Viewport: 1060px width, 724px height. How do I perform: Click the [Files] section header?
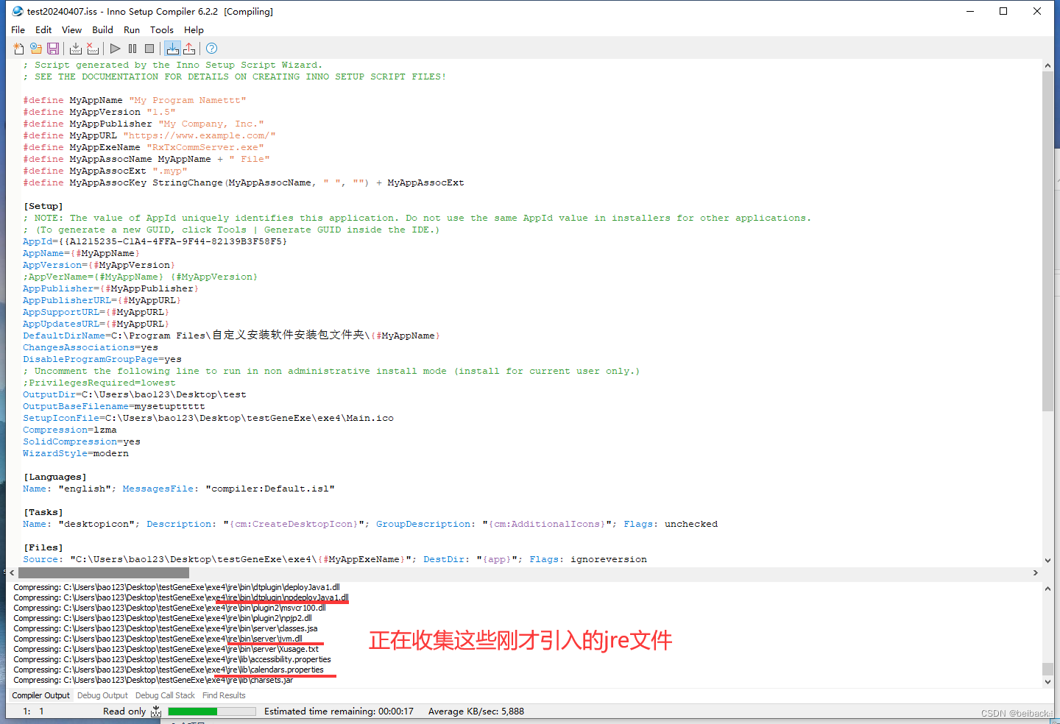[43, 547]
